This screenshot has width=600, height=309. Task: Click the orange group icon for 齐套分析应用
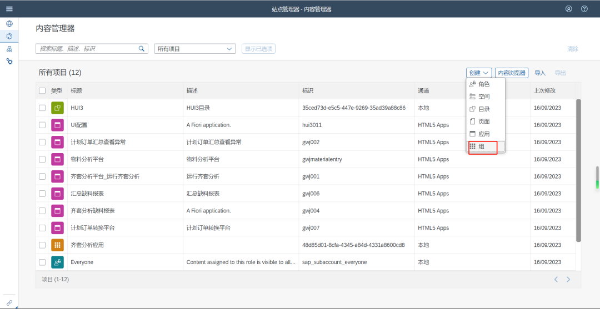(x=57, y=245)
